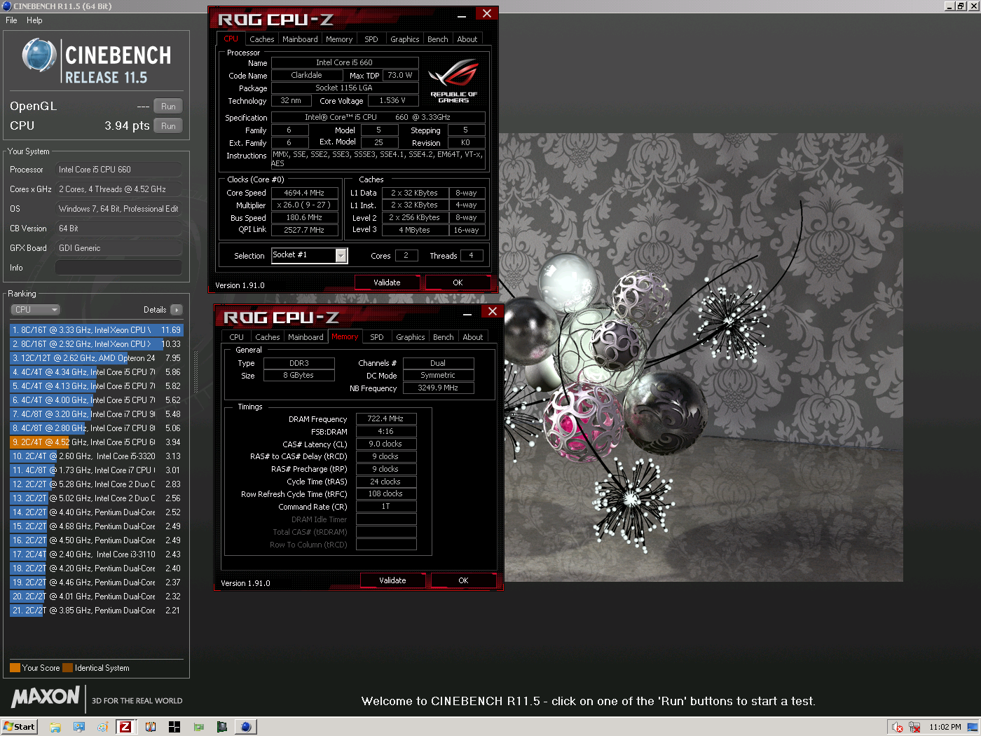The image size is (981, 736).
Task: Click the Cinebench title bar app icon
Action: coord(7,6)
